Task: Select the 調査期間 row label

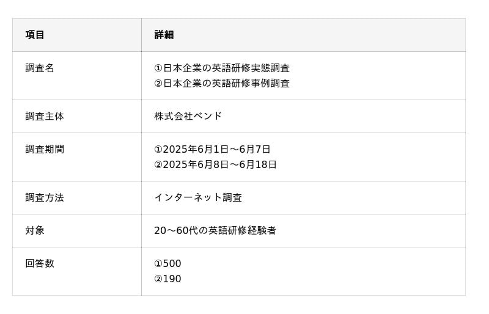Action: pos(45,149)
